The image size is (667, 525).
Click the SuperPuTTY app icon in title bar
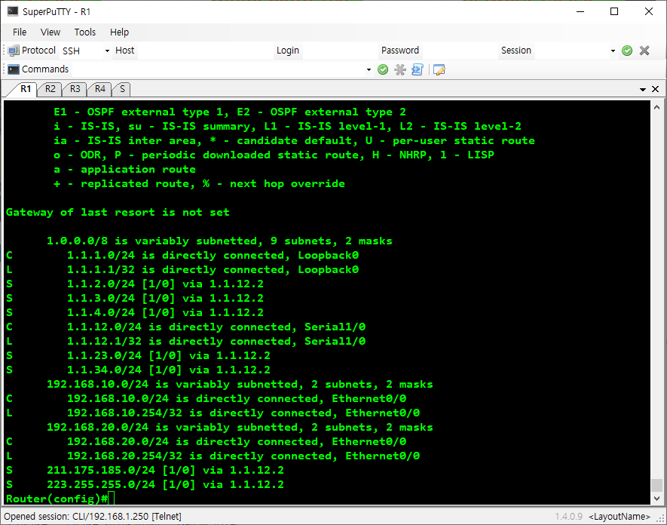click(13, 11)
